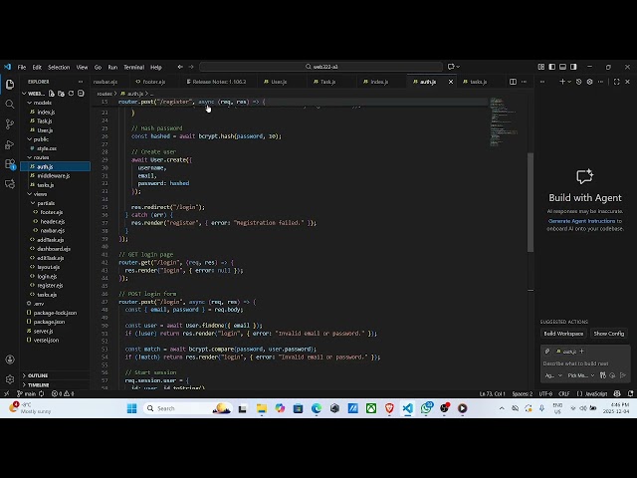The height and width of the screenshot is (478, 637).
Task: Switch to the Release Notes tab
Action: (217, 82)
